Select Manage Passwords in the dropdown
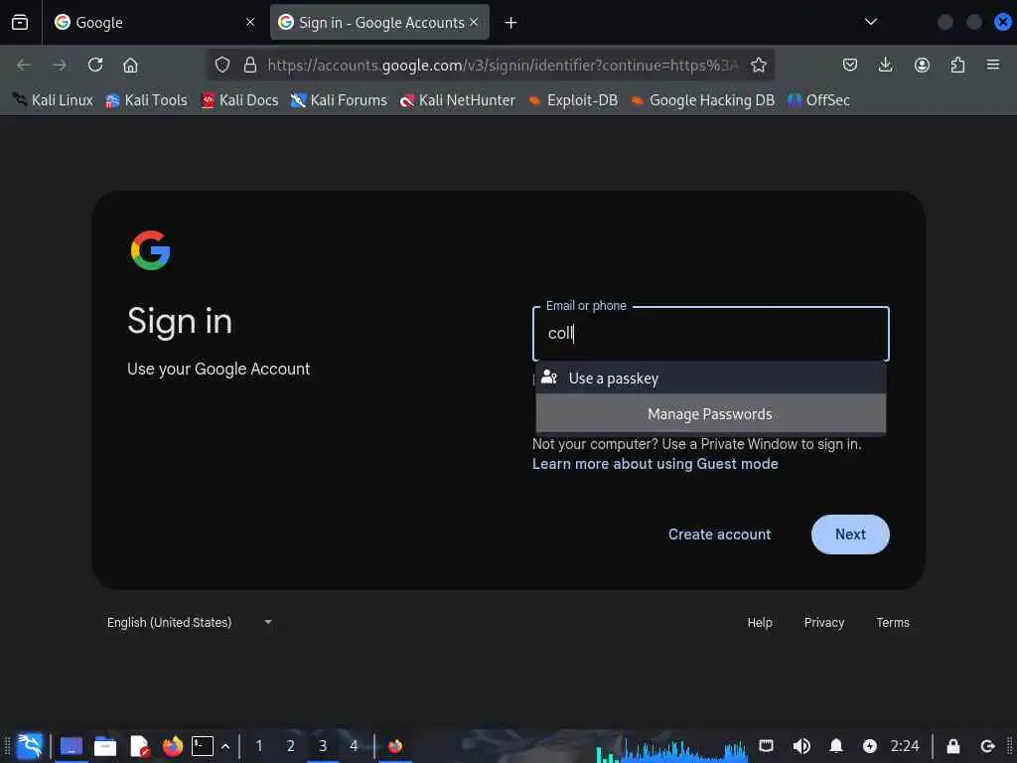Screen dimensions: 1017x763 (711, 414)
